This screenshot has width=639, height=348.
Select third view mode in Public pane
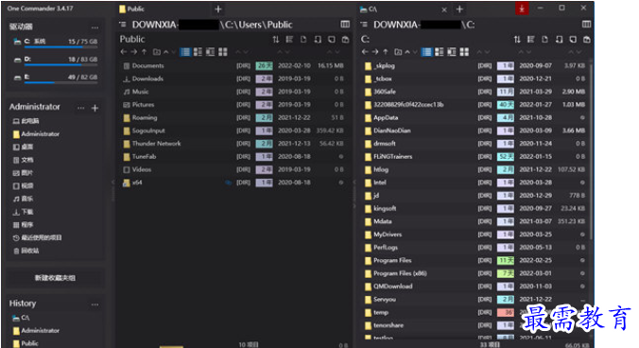click(x=210, y=52)
